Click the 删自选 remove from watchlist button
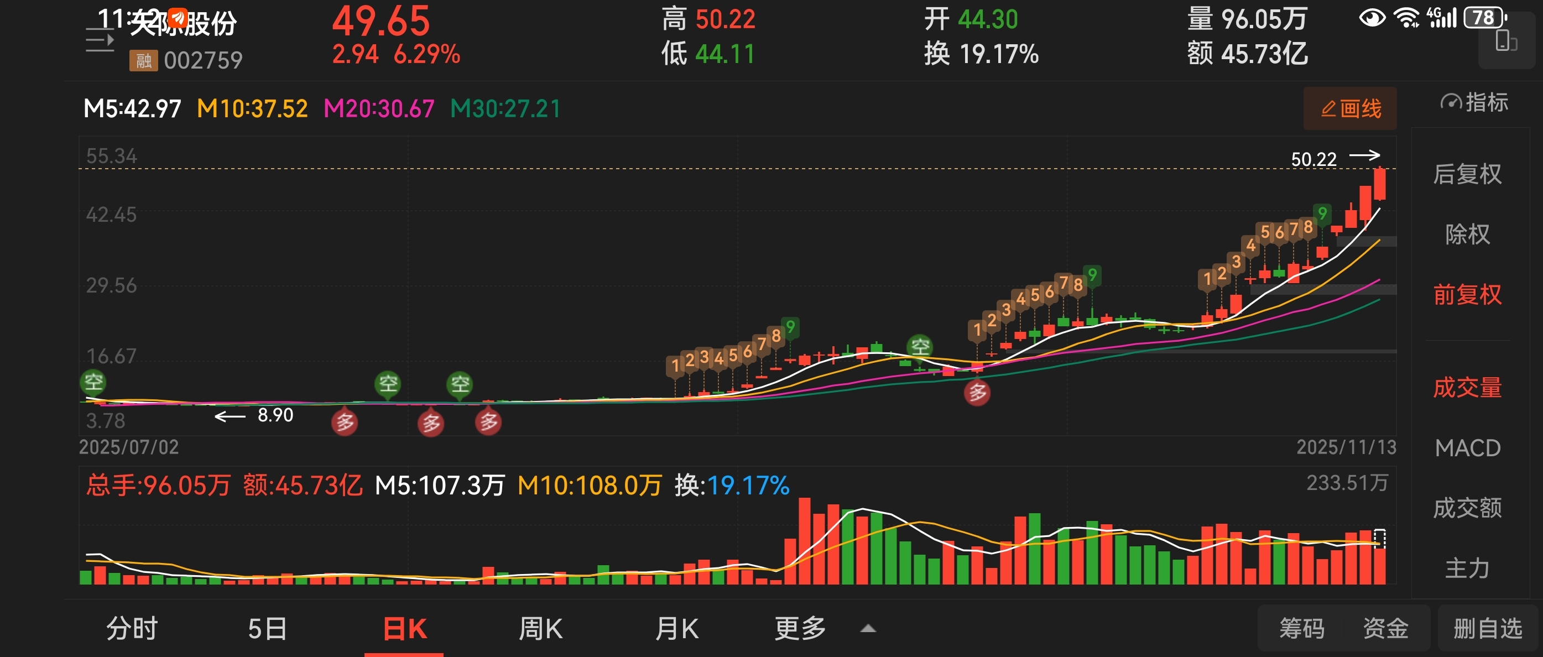1543x657 pixels. click(x=1487, y=629)
